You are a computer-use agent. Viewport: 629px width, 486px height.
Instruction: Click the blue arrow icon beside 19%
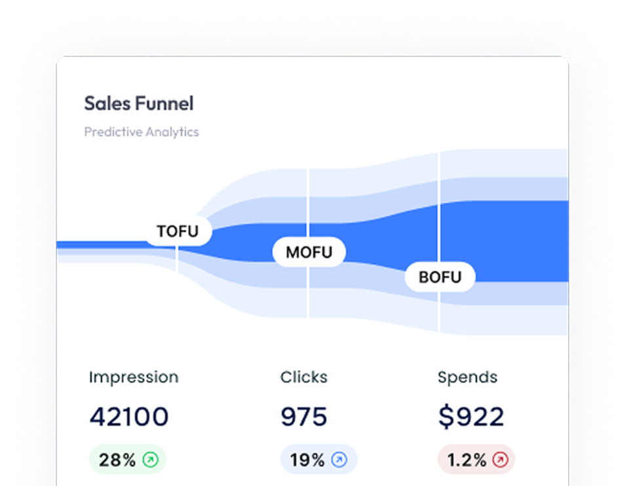click(339, 460)
